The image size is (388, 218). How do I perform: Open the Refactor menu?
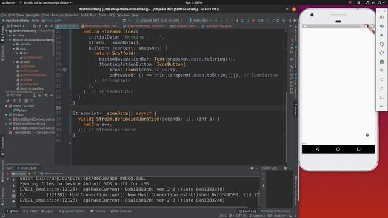pos(72,15)
